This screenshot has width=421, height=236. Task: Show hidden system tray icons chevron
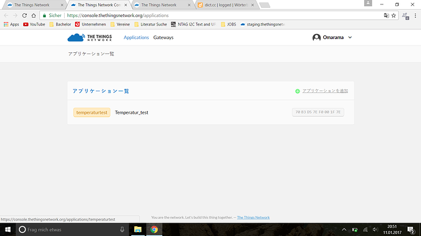344,229
